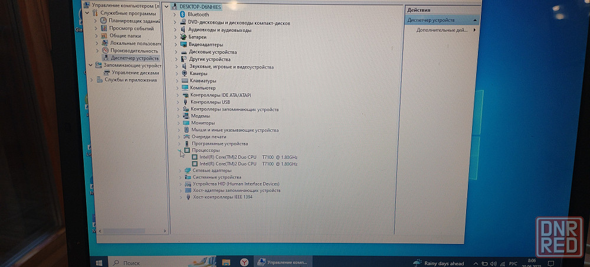Collapse the Процессоры node
Screen dimensions: 590x267
pos(179,150)
